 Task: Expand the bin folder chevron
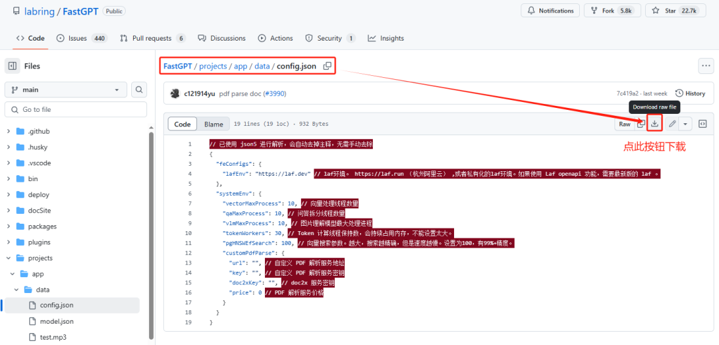click(x=8, y=178)
